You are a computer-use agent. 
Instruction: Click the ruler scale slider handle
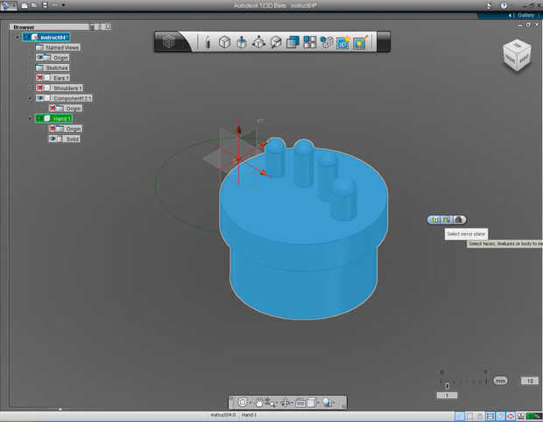tap(447, 385)
